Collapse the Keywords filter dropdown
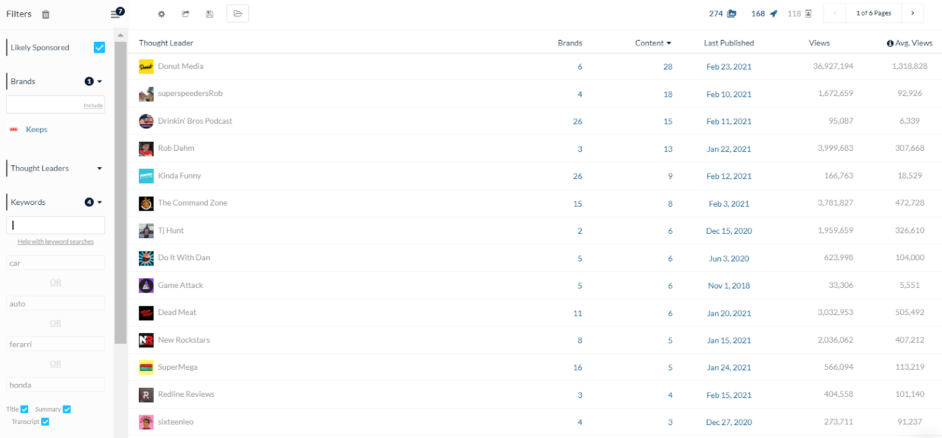The height and width of the screenshot is (438, 942). click(x=99, y=202)
